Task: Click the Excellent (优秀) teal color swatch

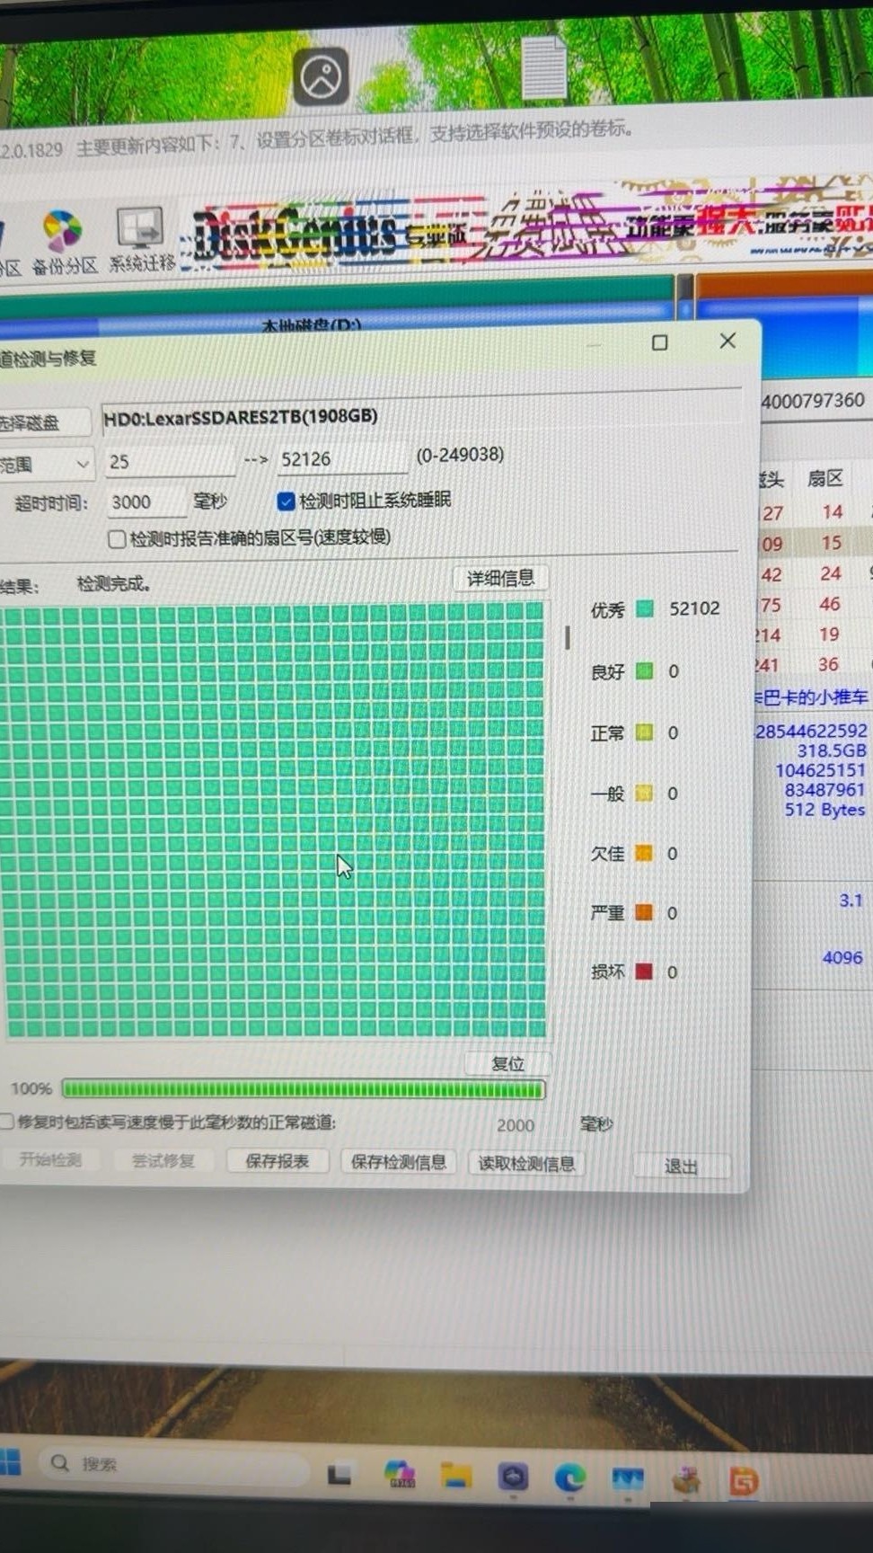Action: (644, 608)
